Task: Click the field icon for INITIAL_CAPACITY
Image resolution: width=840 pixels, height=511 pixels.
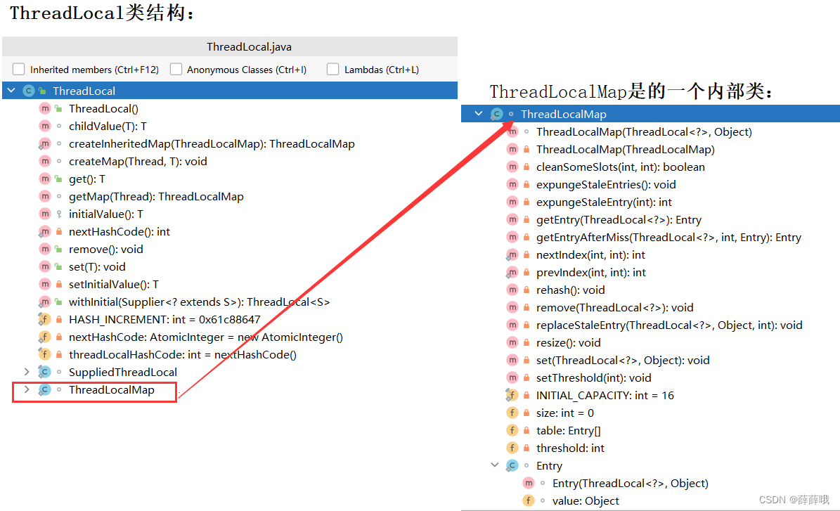Action: [512, 395]
